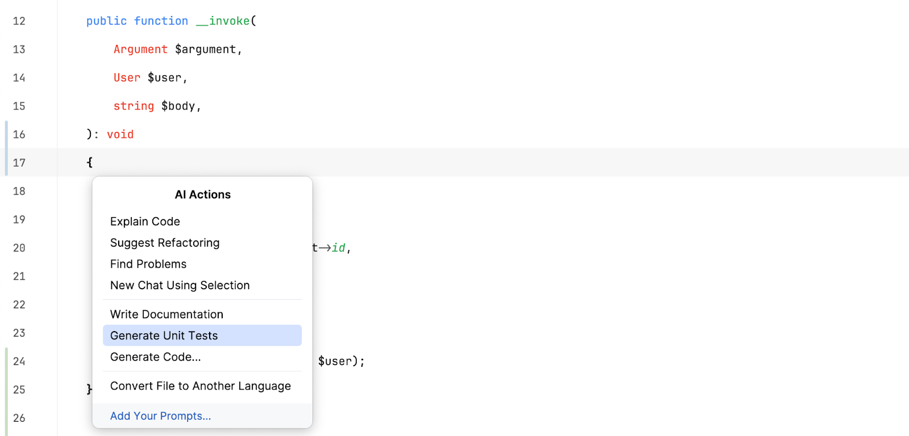Image resolution: width=909 pixels, height=436 pixels.
Task: Open the Add Your Prompts... link
Action: click(x=160, y=416)
